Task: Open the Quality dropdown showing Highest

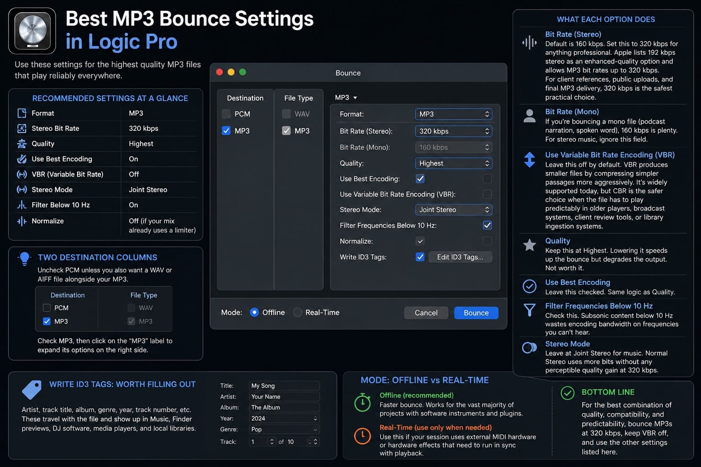Action: [454, 163]
